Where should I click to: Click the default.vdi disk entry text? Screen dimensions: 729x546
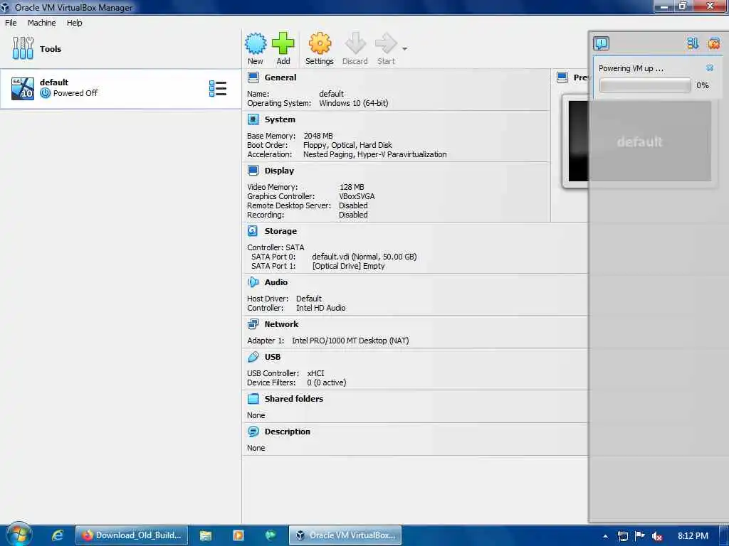(x=364, y=256)
